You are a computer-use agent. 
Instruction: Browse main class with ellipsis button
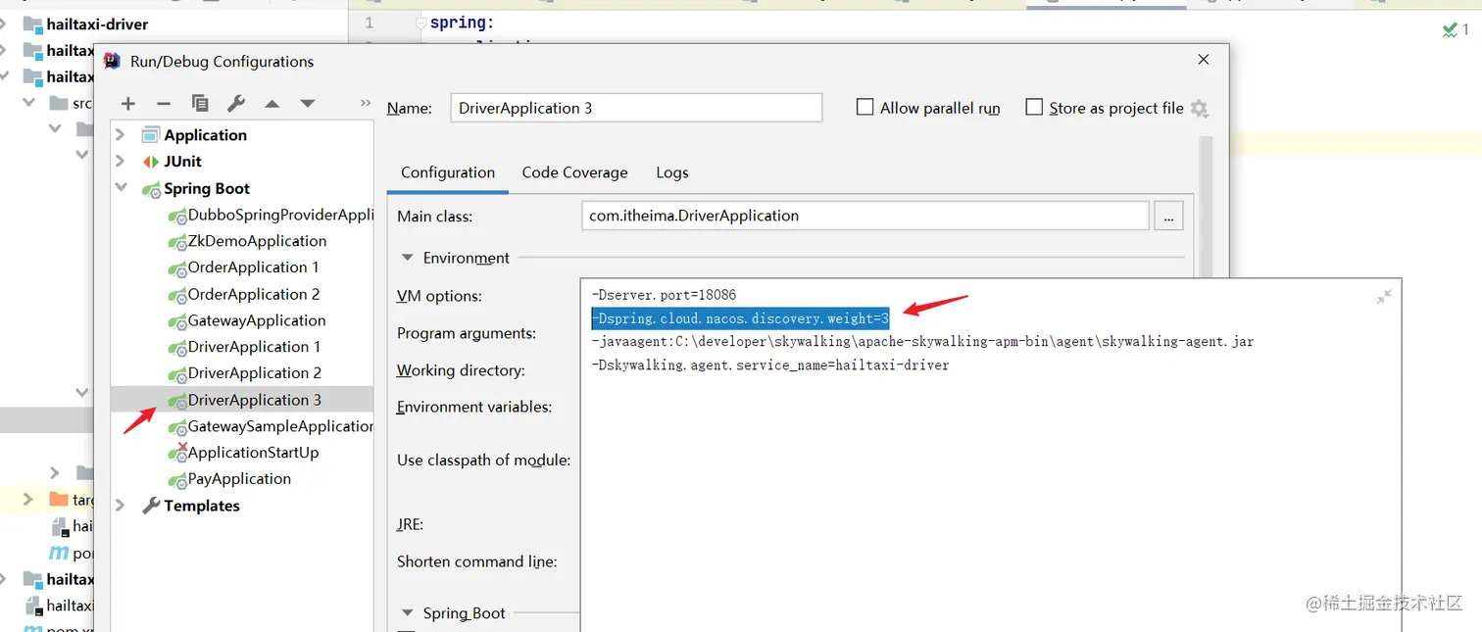coord(1168,216)
